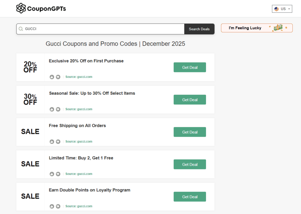This screenshot has width=301, height=214.
Task: Click title 'Limited Time: Buy 2, Get 1 Free'
Action: 81,158
